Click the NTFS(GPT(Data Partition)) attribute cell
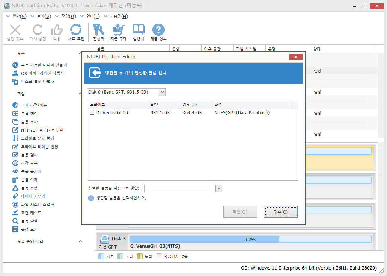Image resolution: width=387 pixels, height=276 pixels. pyautogui.click(x=242, y=113)
